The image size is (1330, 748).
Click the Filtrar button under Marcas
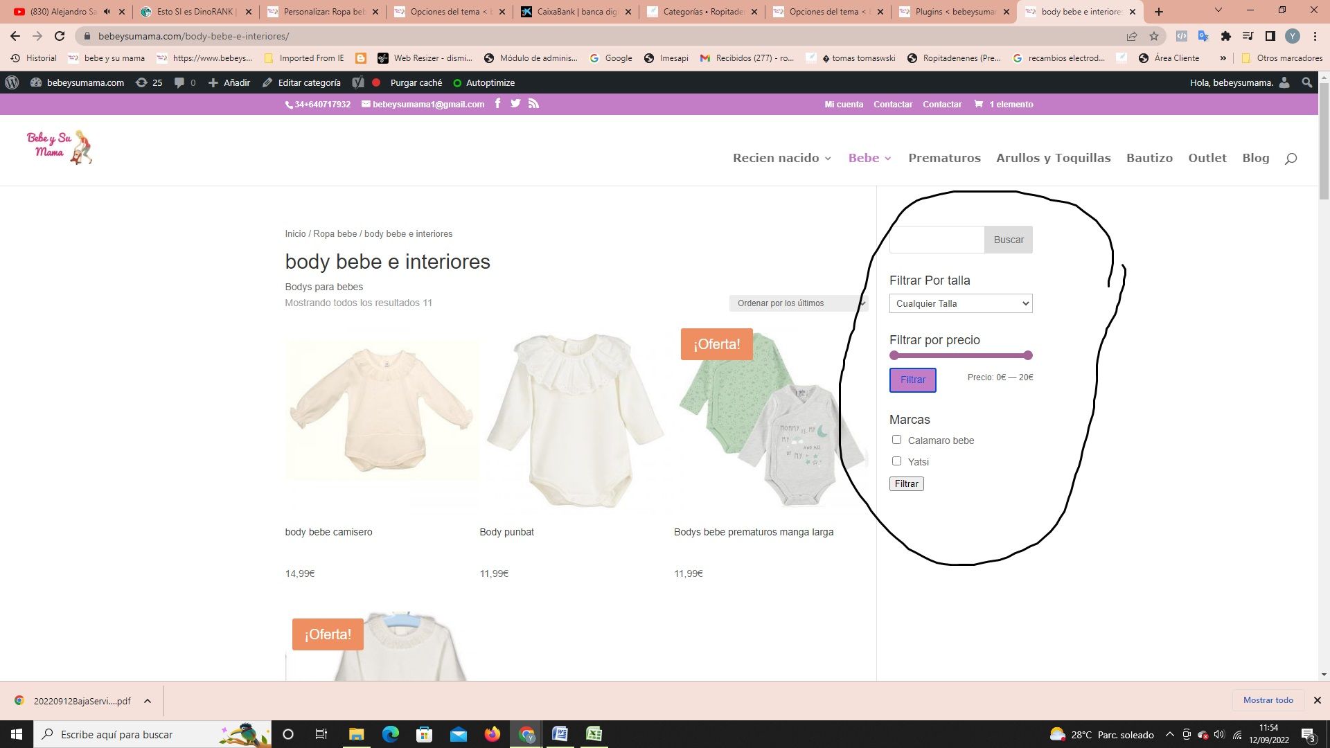[906, 483]
